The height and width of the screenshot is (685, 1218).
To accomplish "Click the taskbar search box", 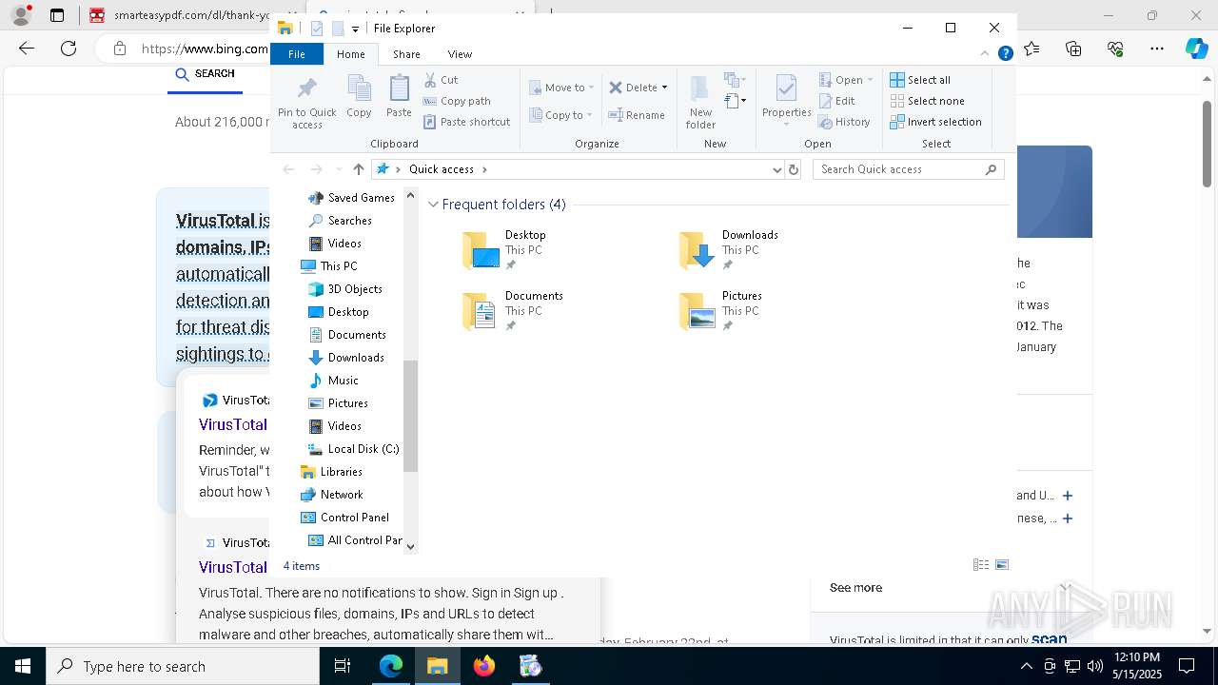I will (183, 667).
